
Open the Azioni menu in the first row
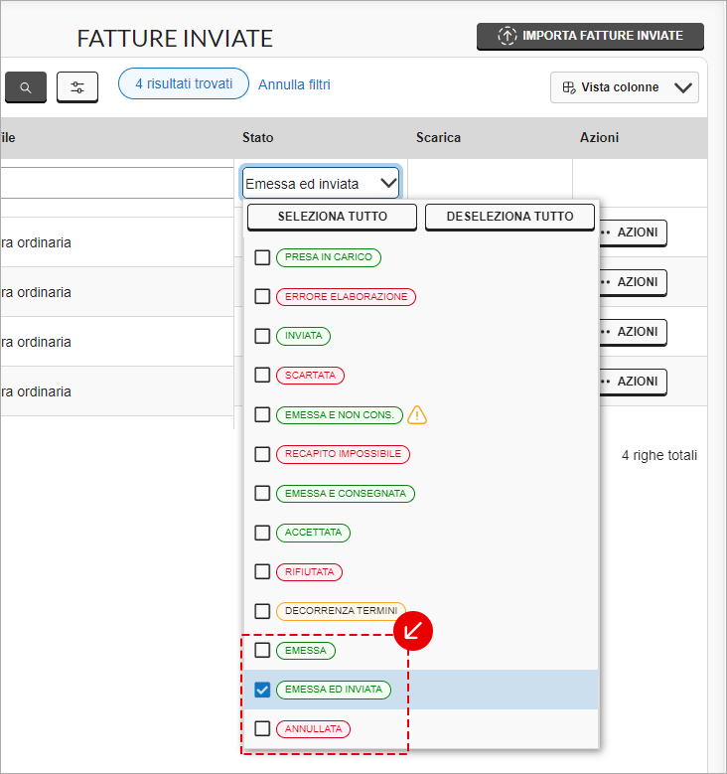634,232
